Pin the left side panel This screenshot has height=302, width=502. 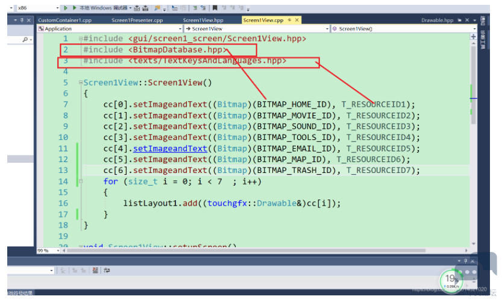pos(22,20)
